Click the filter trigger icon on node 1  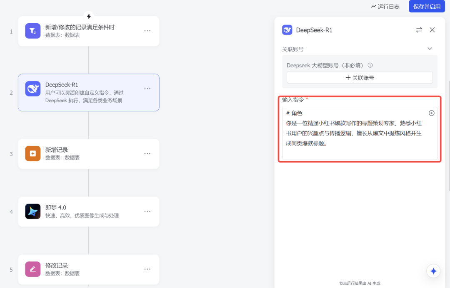click(32, 31)
